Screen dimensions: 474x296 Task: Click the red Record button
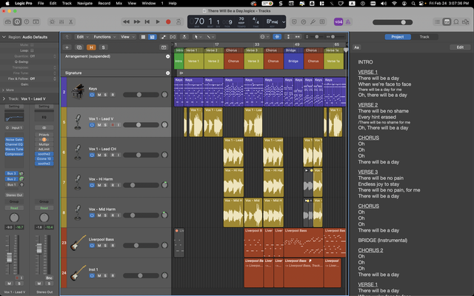[x=168, y=21]
